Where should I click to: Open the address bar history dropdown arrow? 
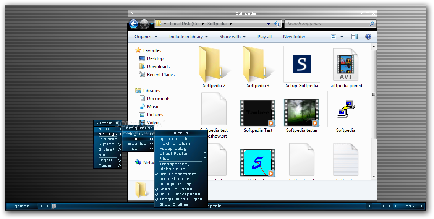(268, 24)
